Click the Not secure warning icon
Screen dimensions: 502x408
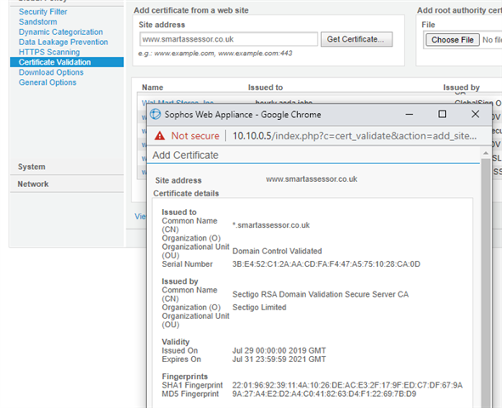tap(160, 136)
